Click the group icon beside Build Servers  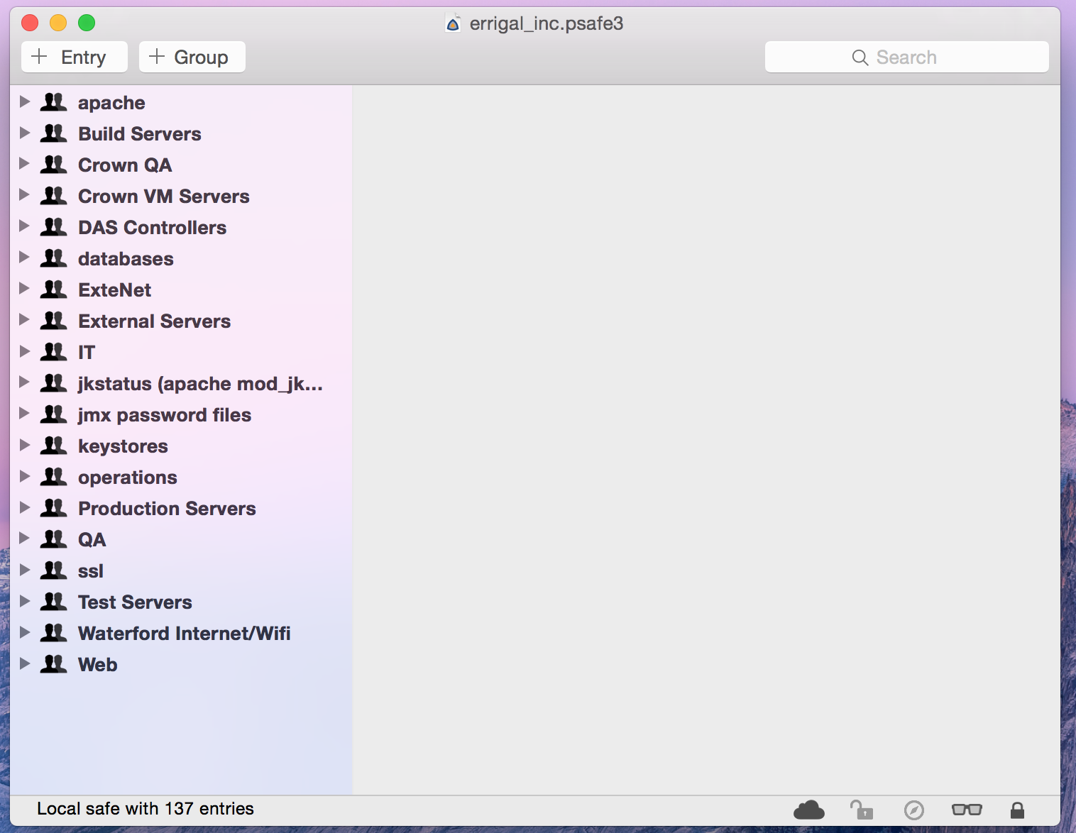[x=54, y=133]
